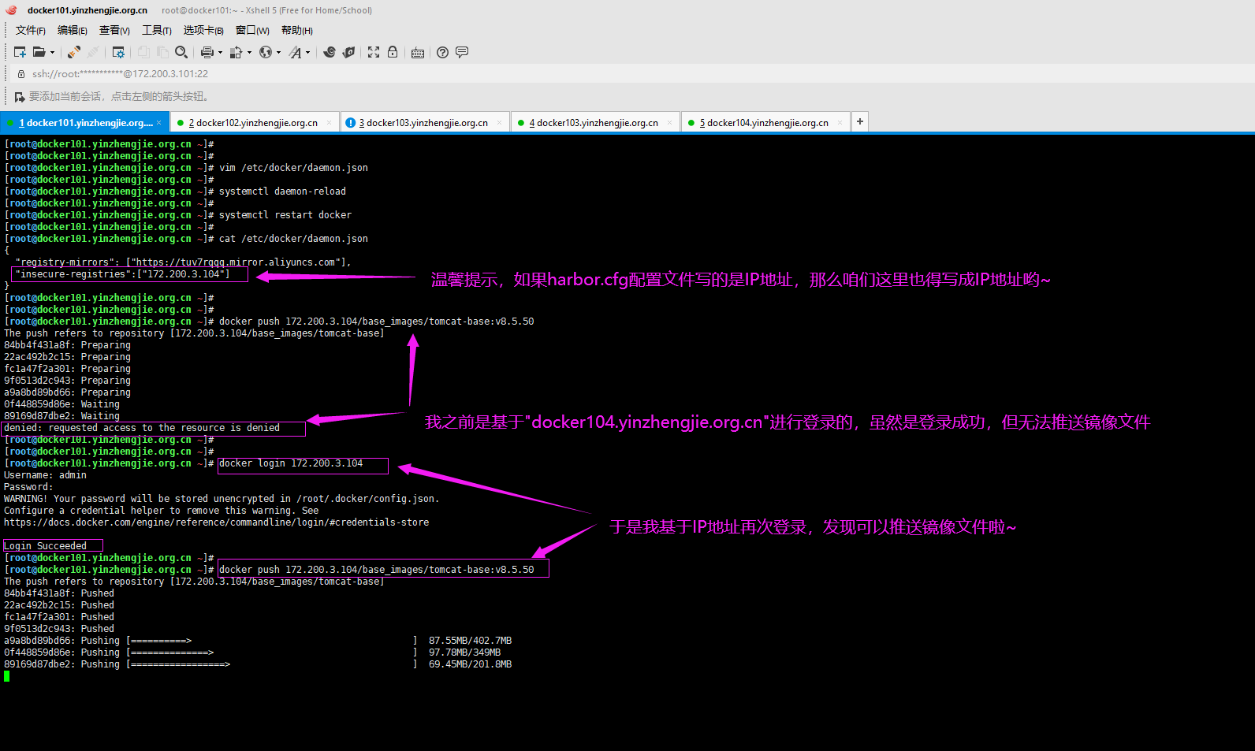Click 0f448859d86e Pushing progress bar
The image size is (1255, 751).
(x=272, y=652)
